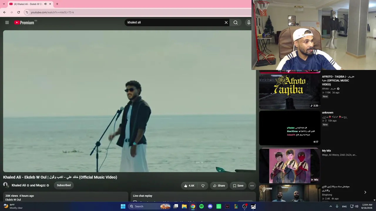
Task: Open the clock and date 12:04 AM
Action: (x=367, y=206)
